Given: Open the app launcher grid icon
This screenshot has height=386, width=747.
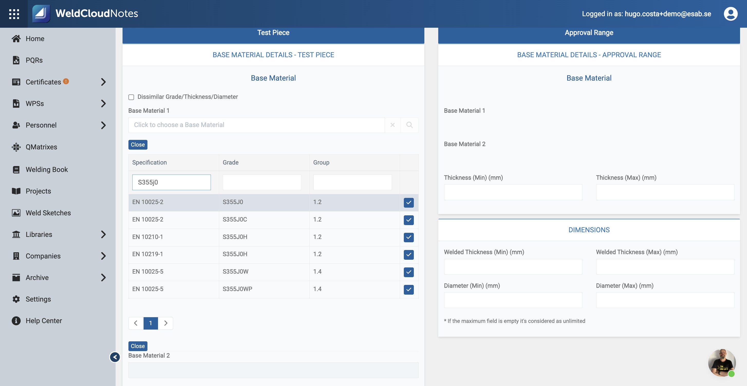Looking at the screenshot, I should coord(14,14).
